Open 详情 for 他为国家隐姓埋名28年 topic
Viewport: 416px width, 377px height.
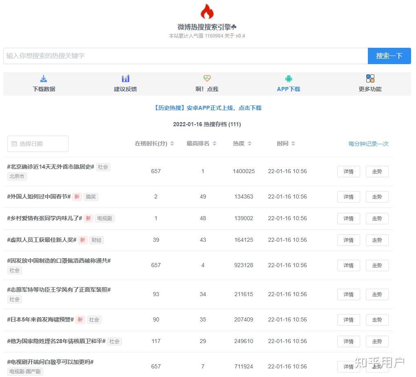click(x=349, y=341)
